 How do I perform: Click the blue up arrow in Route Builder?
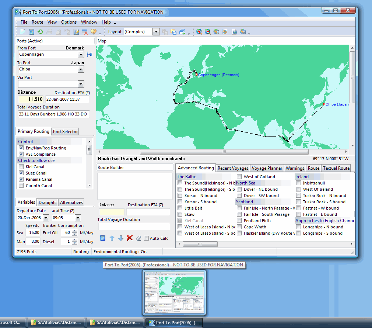pos(112,238)
